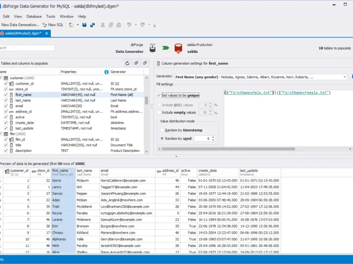353x264 pixels.
Task: Click the Undo arrow in the toolbar
Action: [129, 25]
